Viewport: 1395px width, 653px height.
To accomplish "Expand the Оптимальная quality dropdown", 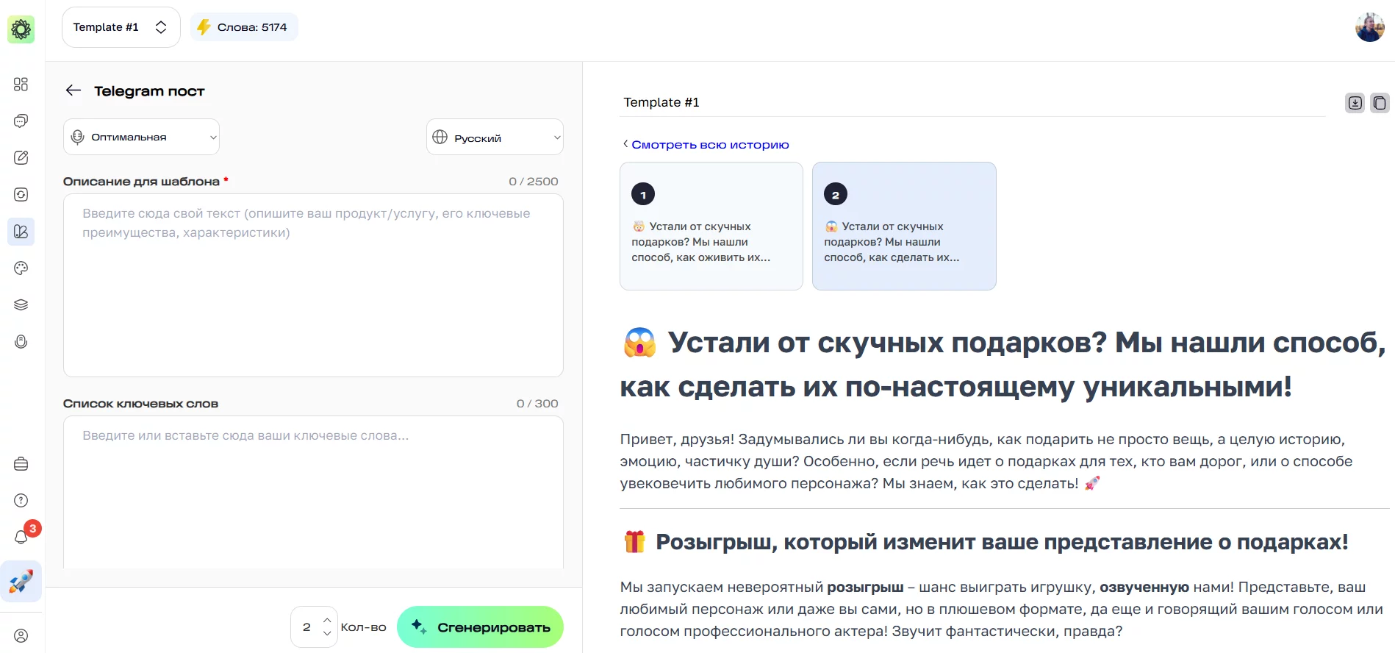I will click(141, 137).
